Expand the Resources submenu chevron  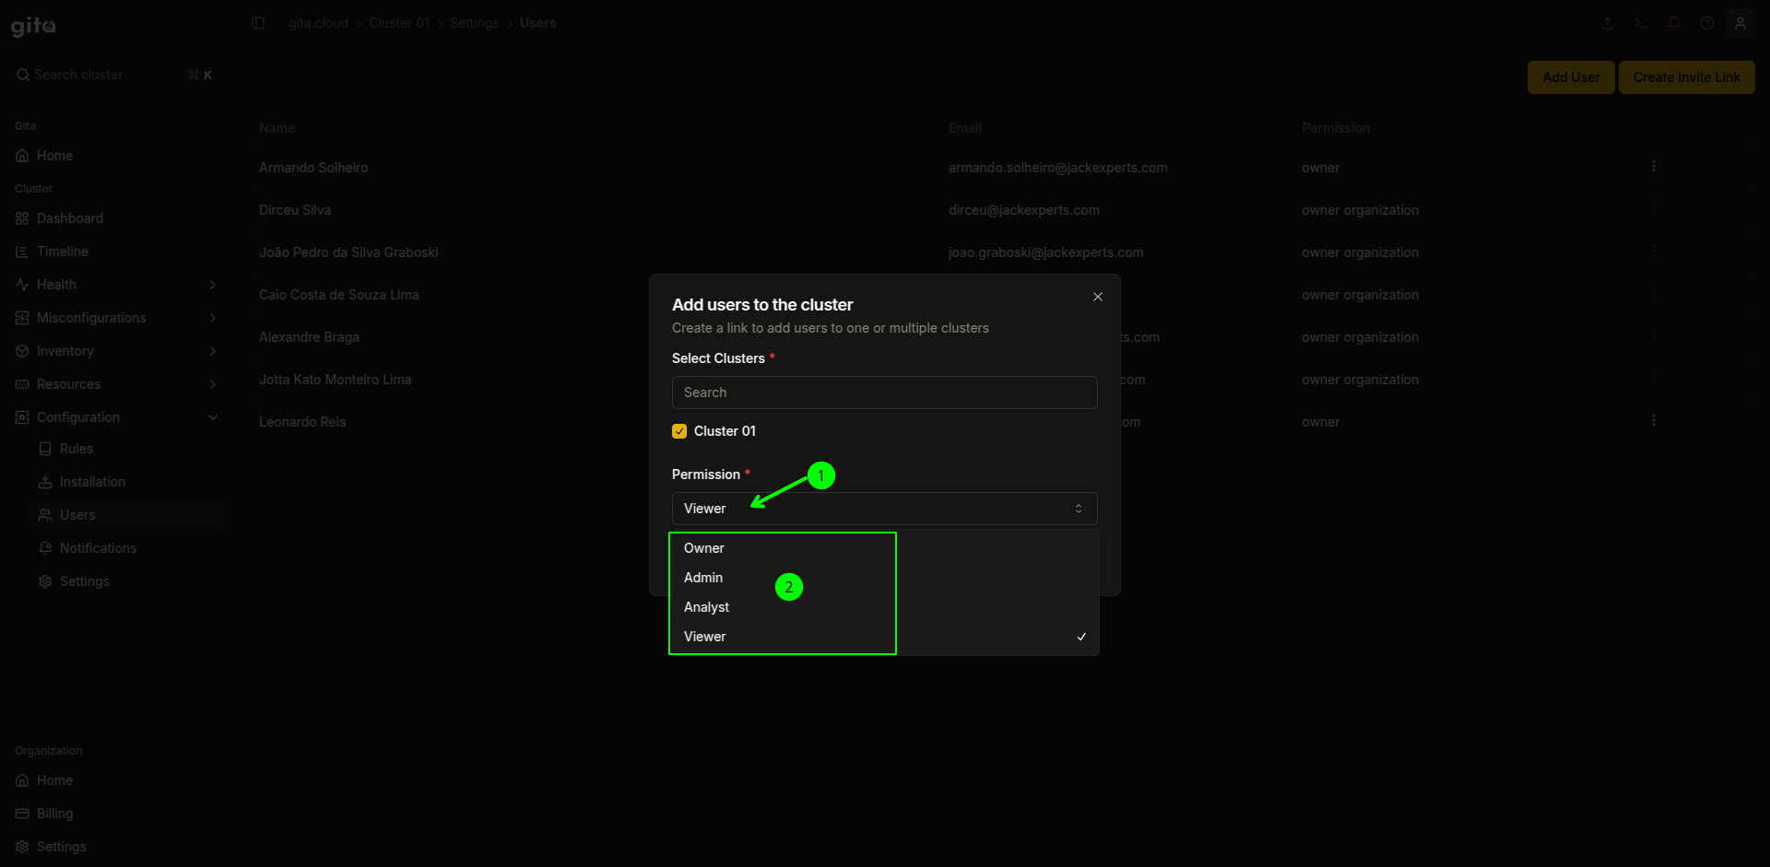(213, 384)
